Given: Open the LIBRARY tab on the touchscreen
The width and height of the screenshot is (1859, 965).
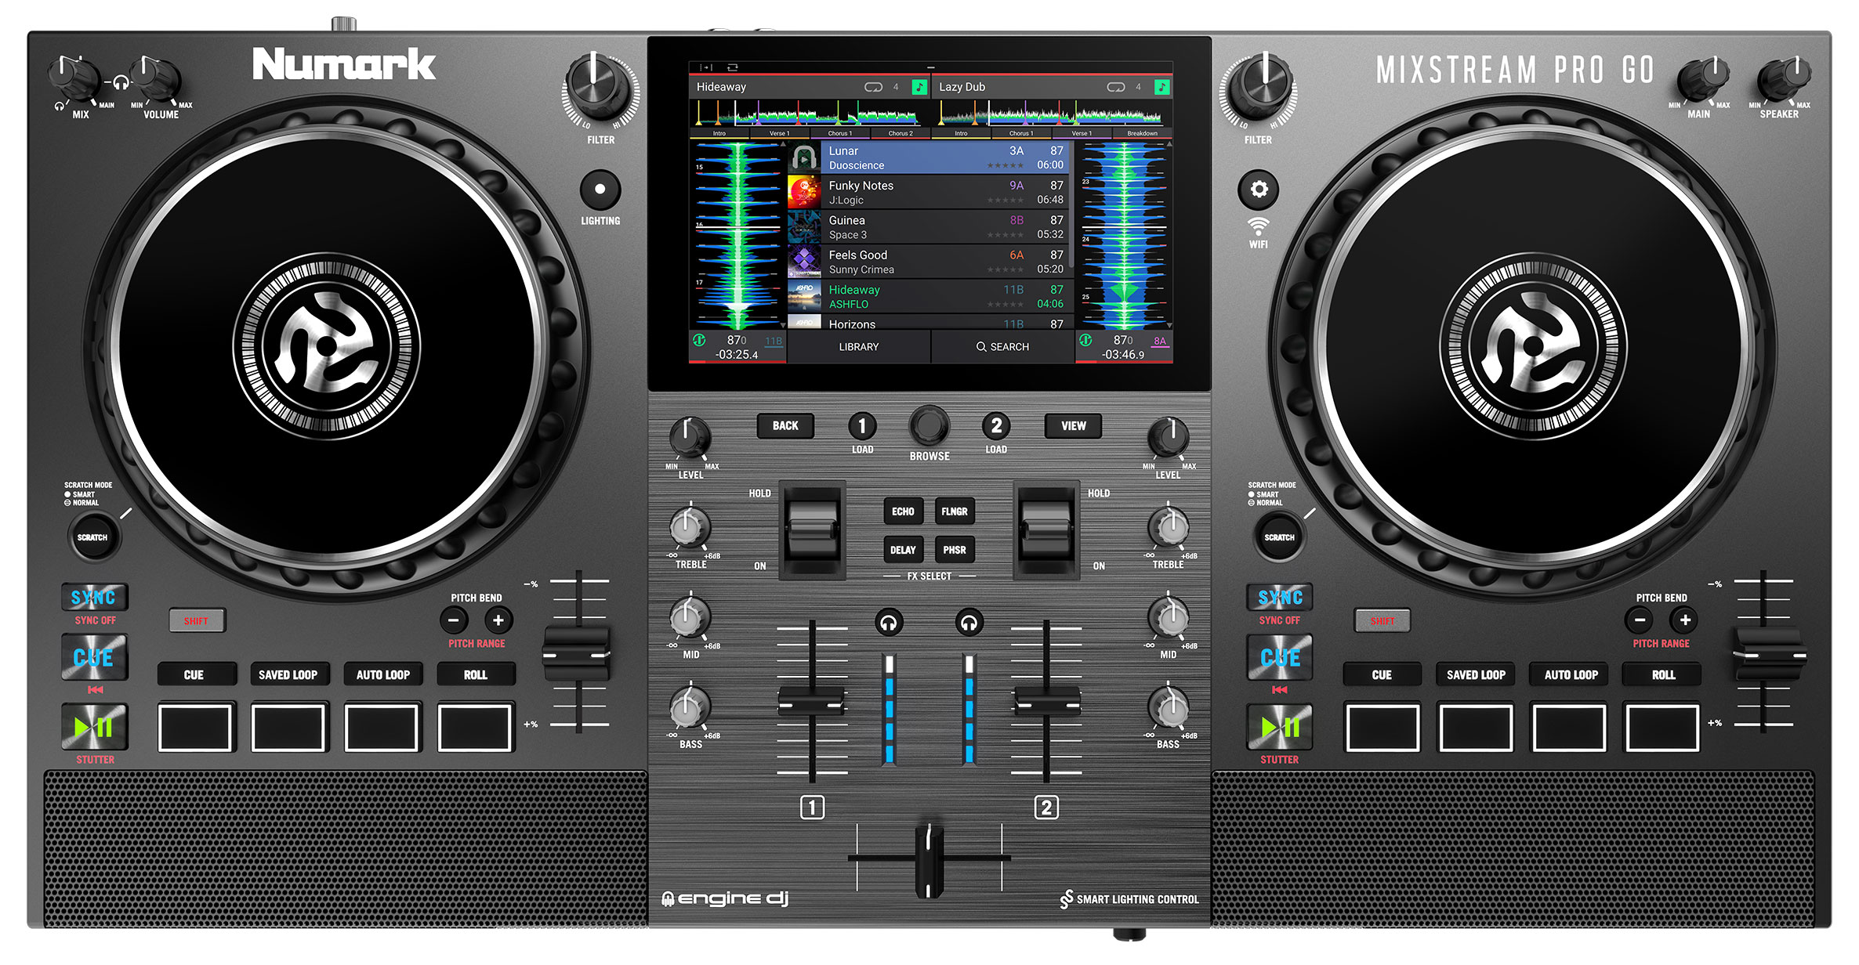Looking at the screenshot, I should [x=858, y=347].
